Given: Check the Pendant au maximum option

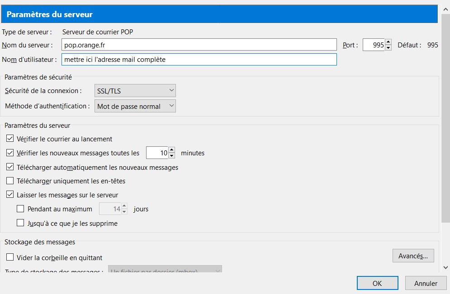Looking at the screenshot, I should [20, 209].
